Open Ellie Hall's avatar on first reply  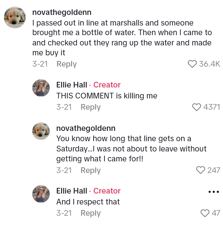pos(41,88)
